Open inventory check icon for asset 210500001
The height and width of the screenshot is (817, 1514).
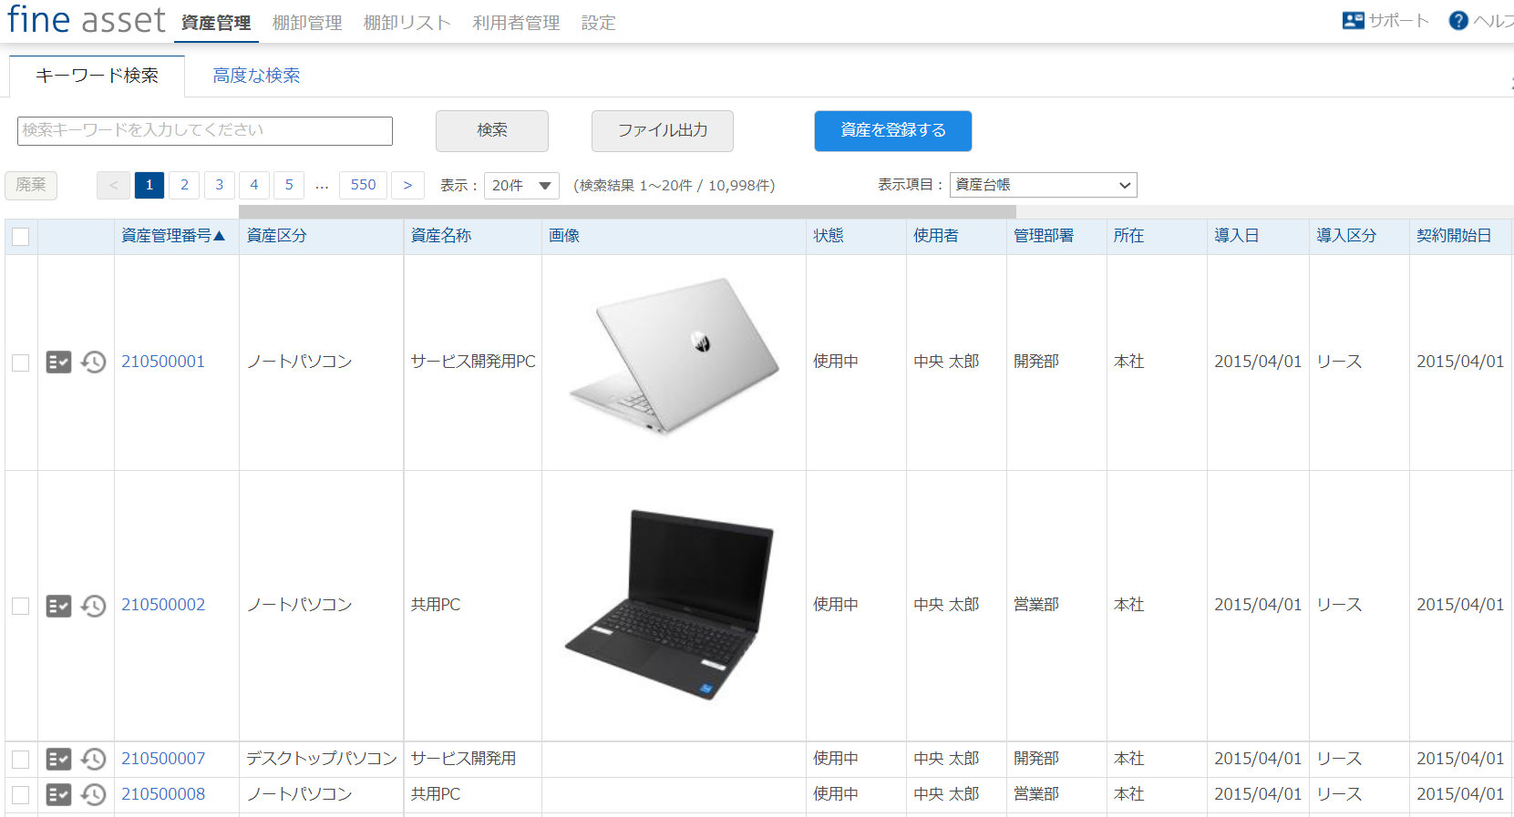(58, 363)
